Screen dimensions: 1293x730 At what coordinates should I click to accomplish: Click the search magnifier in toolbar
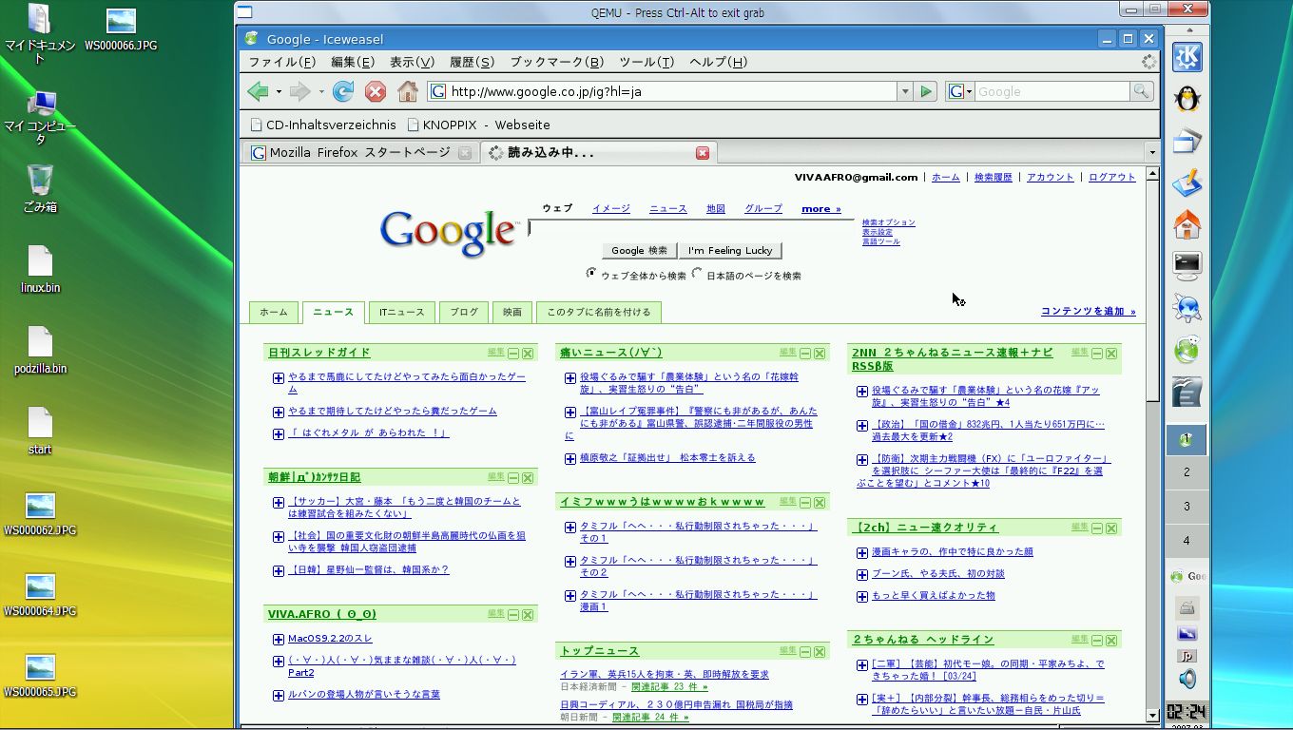(1141, 91)
